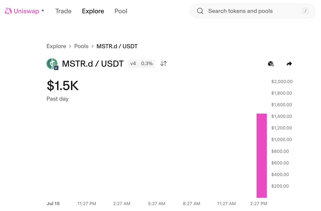This screenshot has height=211, width=321.
Task: Click the first breadcrumb chevron after Explore
Action: click(x=70, y=46)
